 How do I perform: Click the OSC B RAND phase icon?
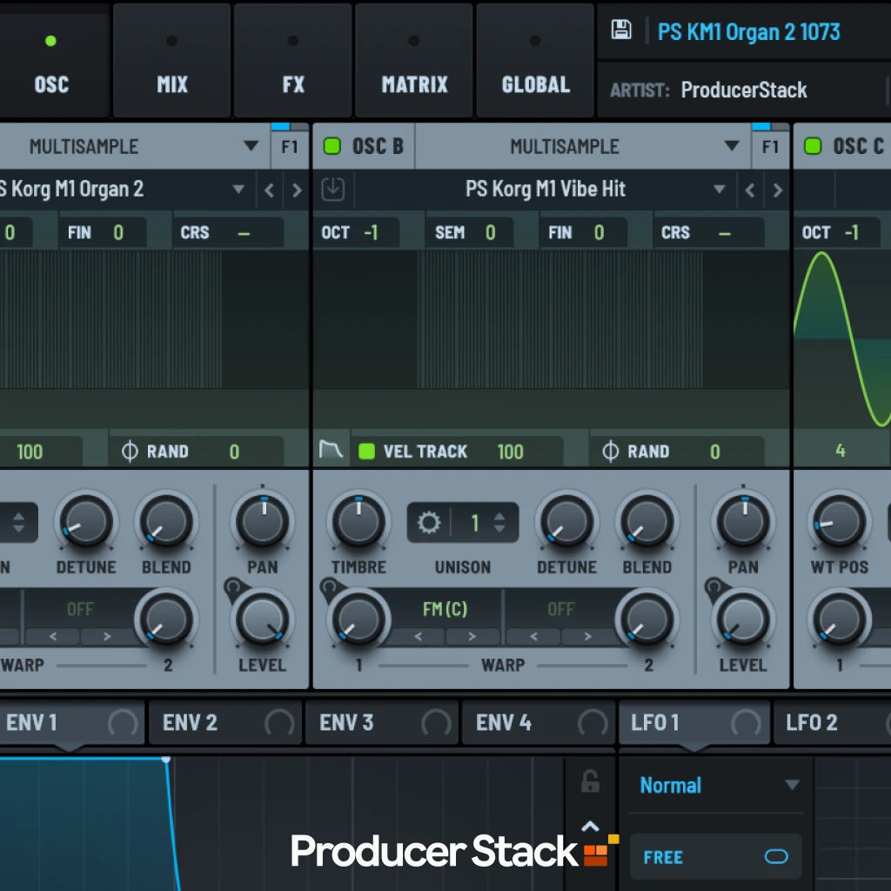[x=610, y=452]
